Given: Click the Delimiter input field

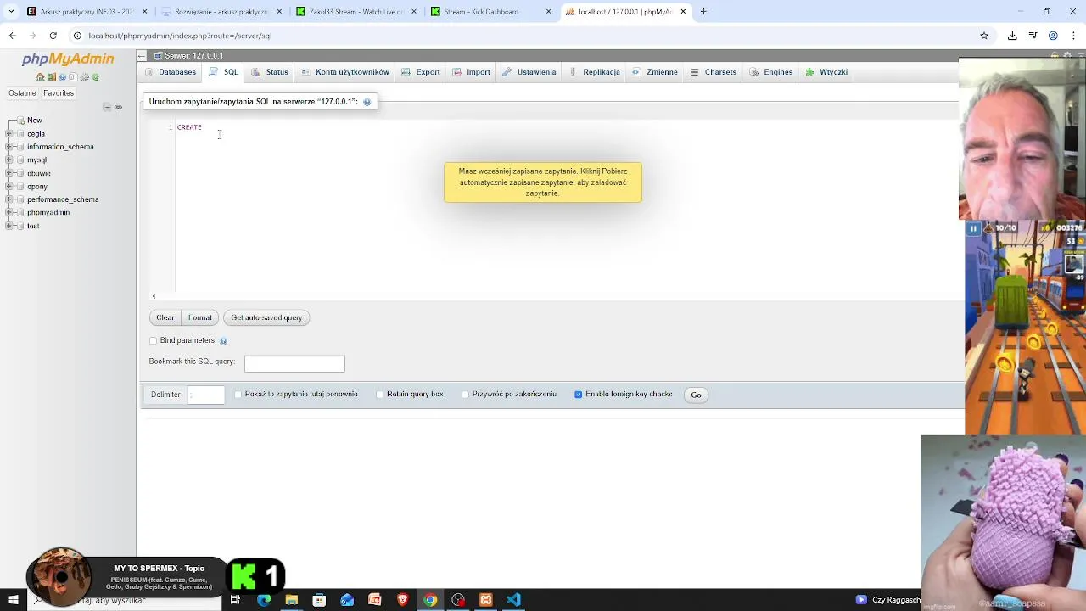Looking at the screenshot, I should (x=206, y=395).
